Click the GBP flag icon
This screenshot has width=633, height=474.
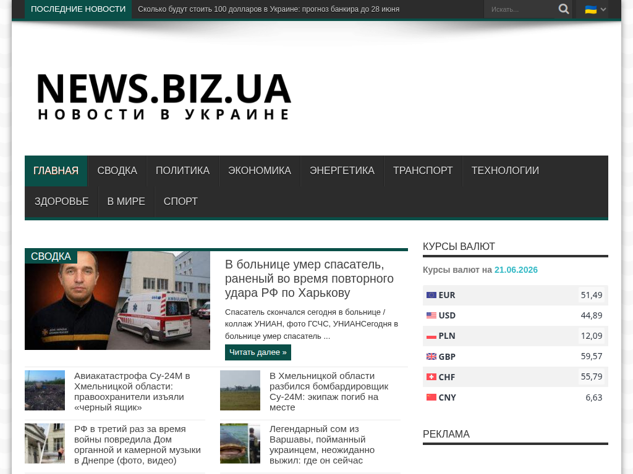tap(431, 357)
